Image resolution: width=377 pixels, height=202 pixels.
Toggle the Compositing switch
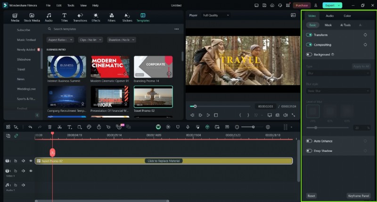309,45
